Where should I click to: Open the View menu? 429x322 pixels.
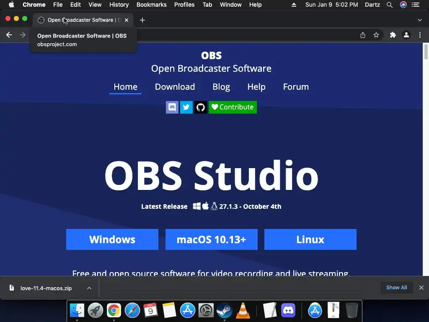(x=95, y=5)
